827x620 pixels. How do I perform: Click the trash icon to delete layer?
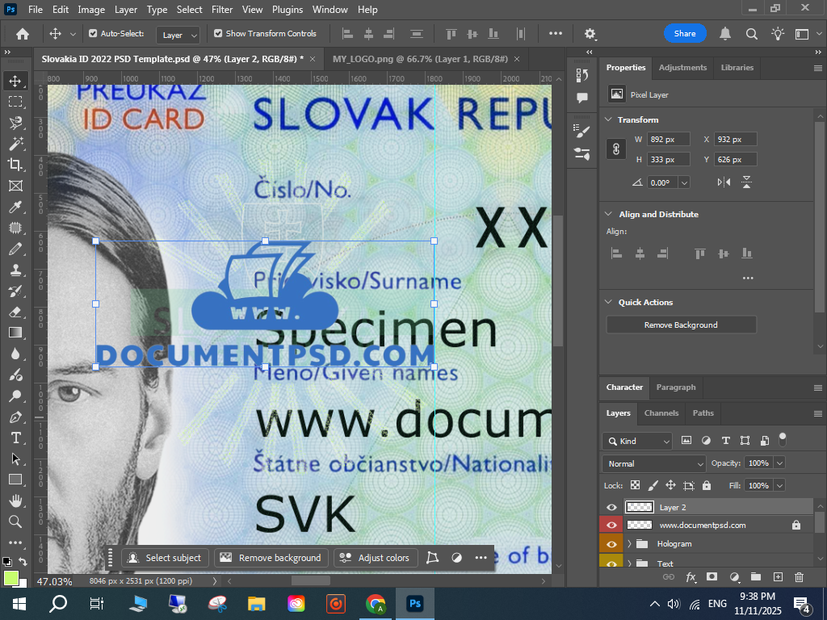[799, 577]
